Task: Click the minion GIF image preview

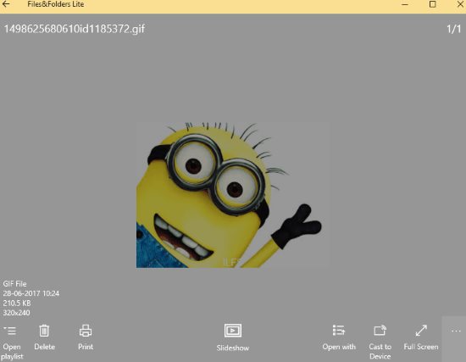Action: point(233,195)
